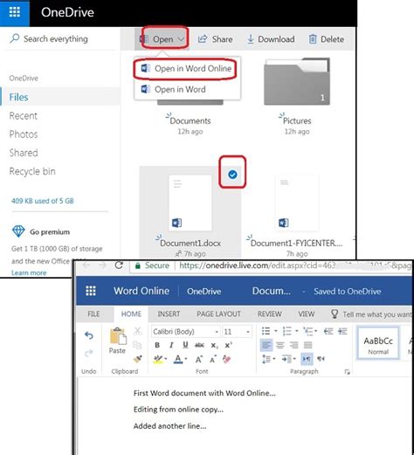The height and width of the screenshot is (455, 414).
Task: Apply Strikethrough formatting
Action: coord(199,345)
